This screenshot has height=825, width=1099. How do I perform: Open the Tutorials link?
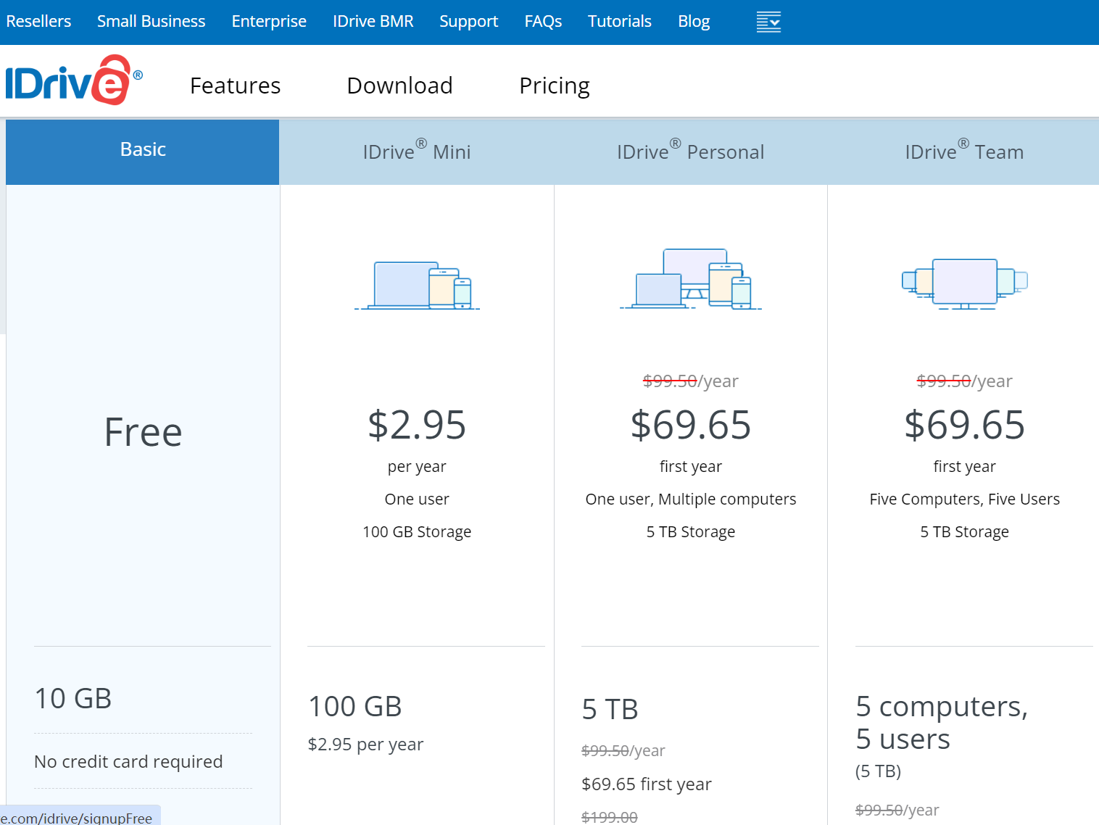620,22
